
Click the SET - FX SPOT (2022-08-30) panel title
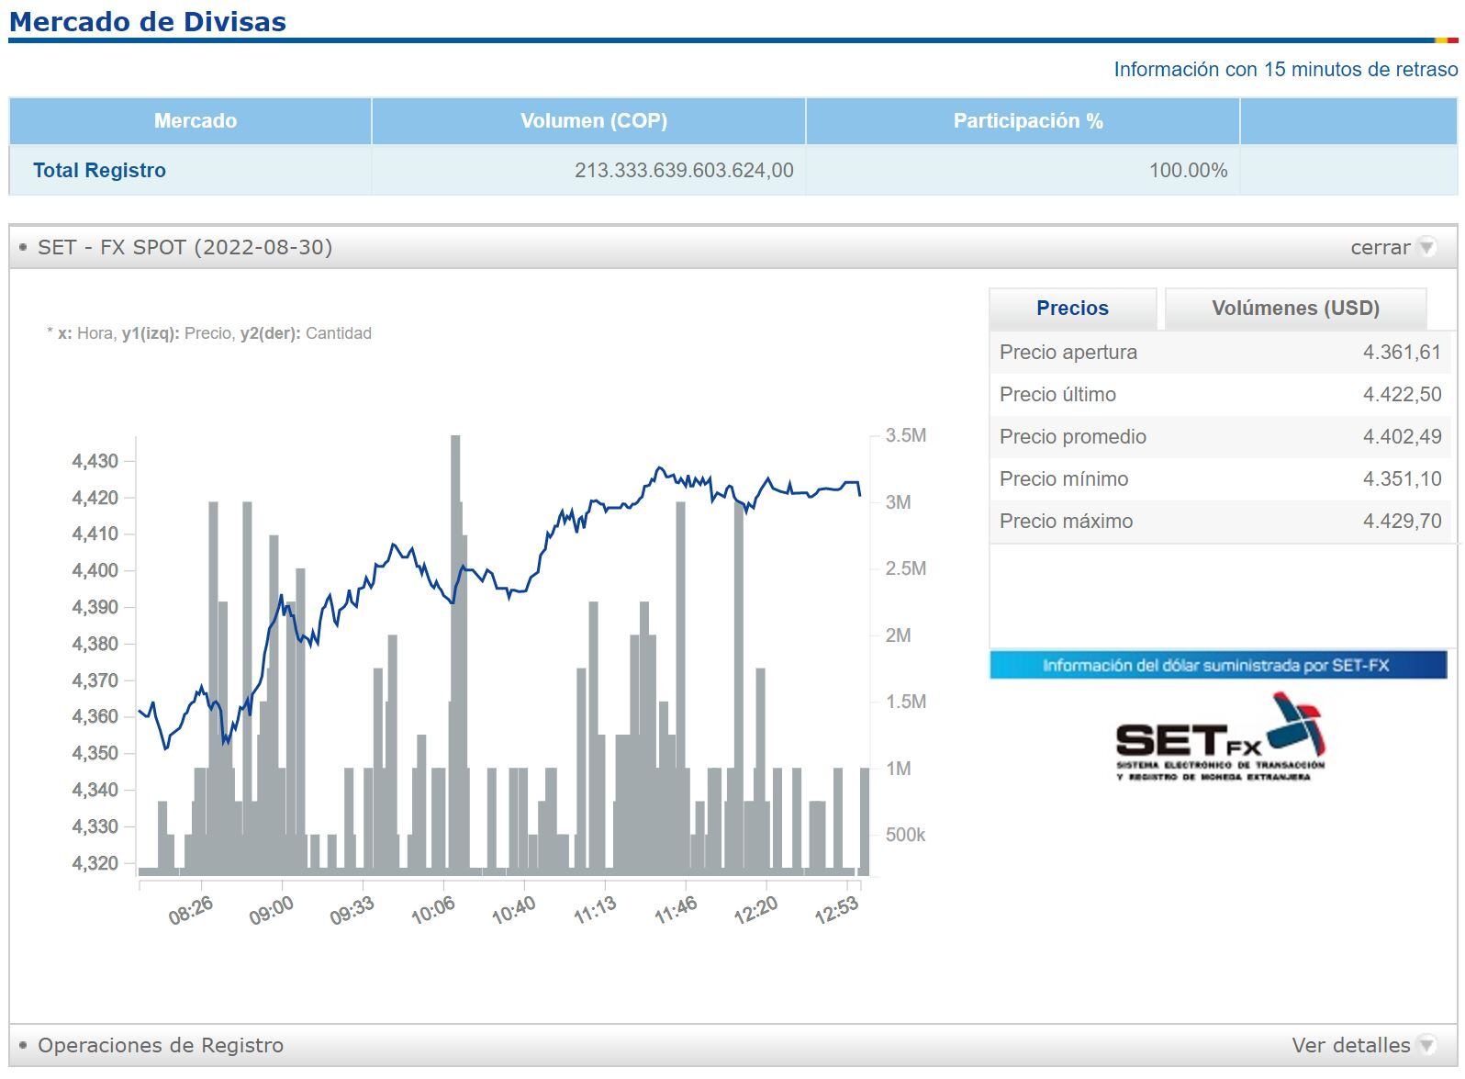point(185,247)
